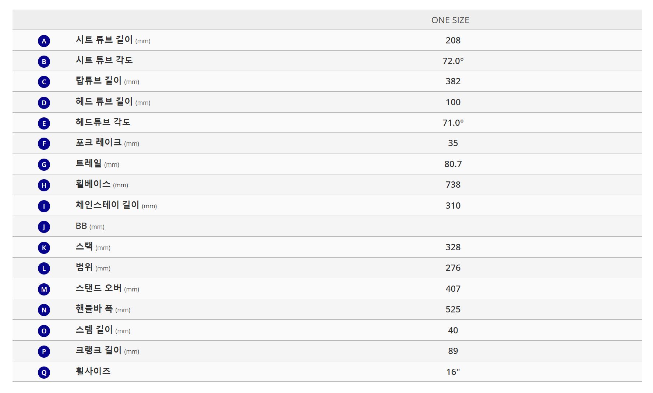Screen dimensions: 653x393
Task: Select the I marker for chainstay length
Action: click(44, 206)
